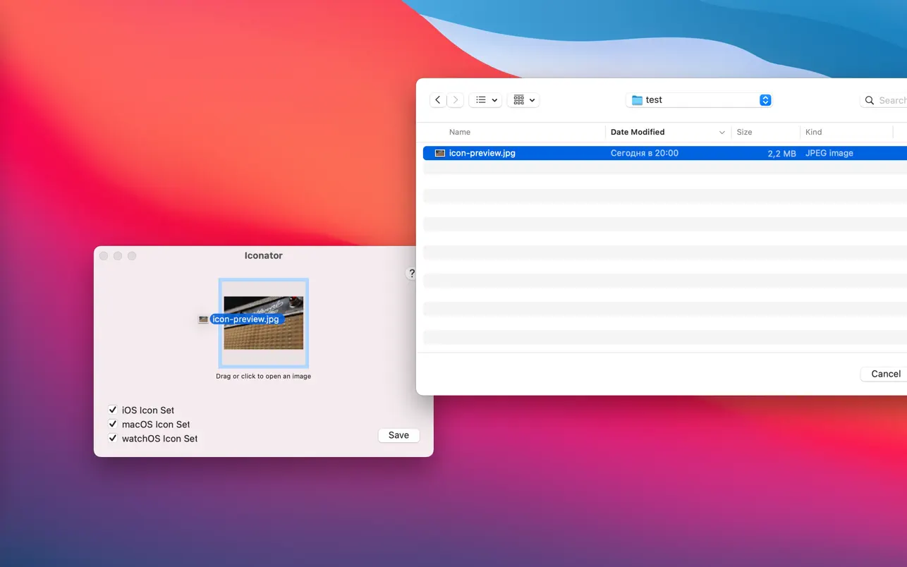
Task: Click the blue test folder icon
Action: [637, 100]
